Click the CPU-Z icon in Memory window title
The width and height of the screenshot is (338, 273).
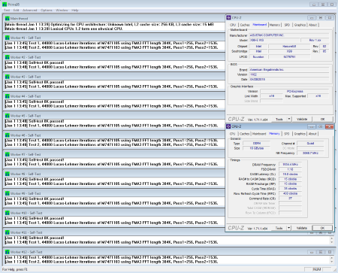pos(228,126)
